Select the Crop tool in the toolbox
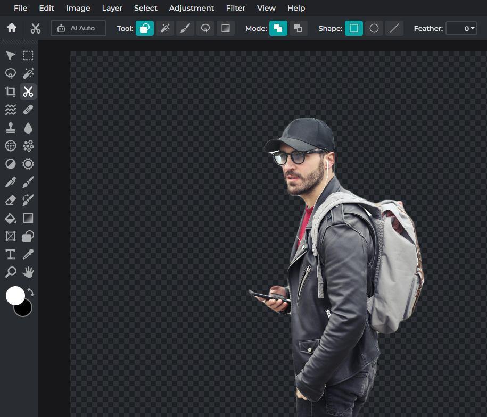This screenshot has width=487, height=417. pyautogui.click(x=10, y=91)
